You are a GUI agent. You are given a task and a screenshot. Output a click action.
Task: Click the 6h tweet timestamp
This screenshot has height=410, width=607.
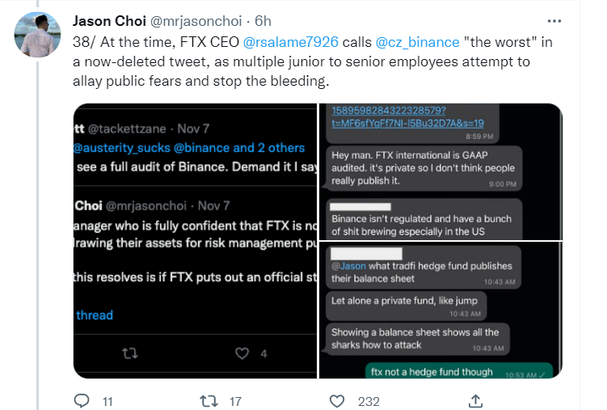(263, 21)
